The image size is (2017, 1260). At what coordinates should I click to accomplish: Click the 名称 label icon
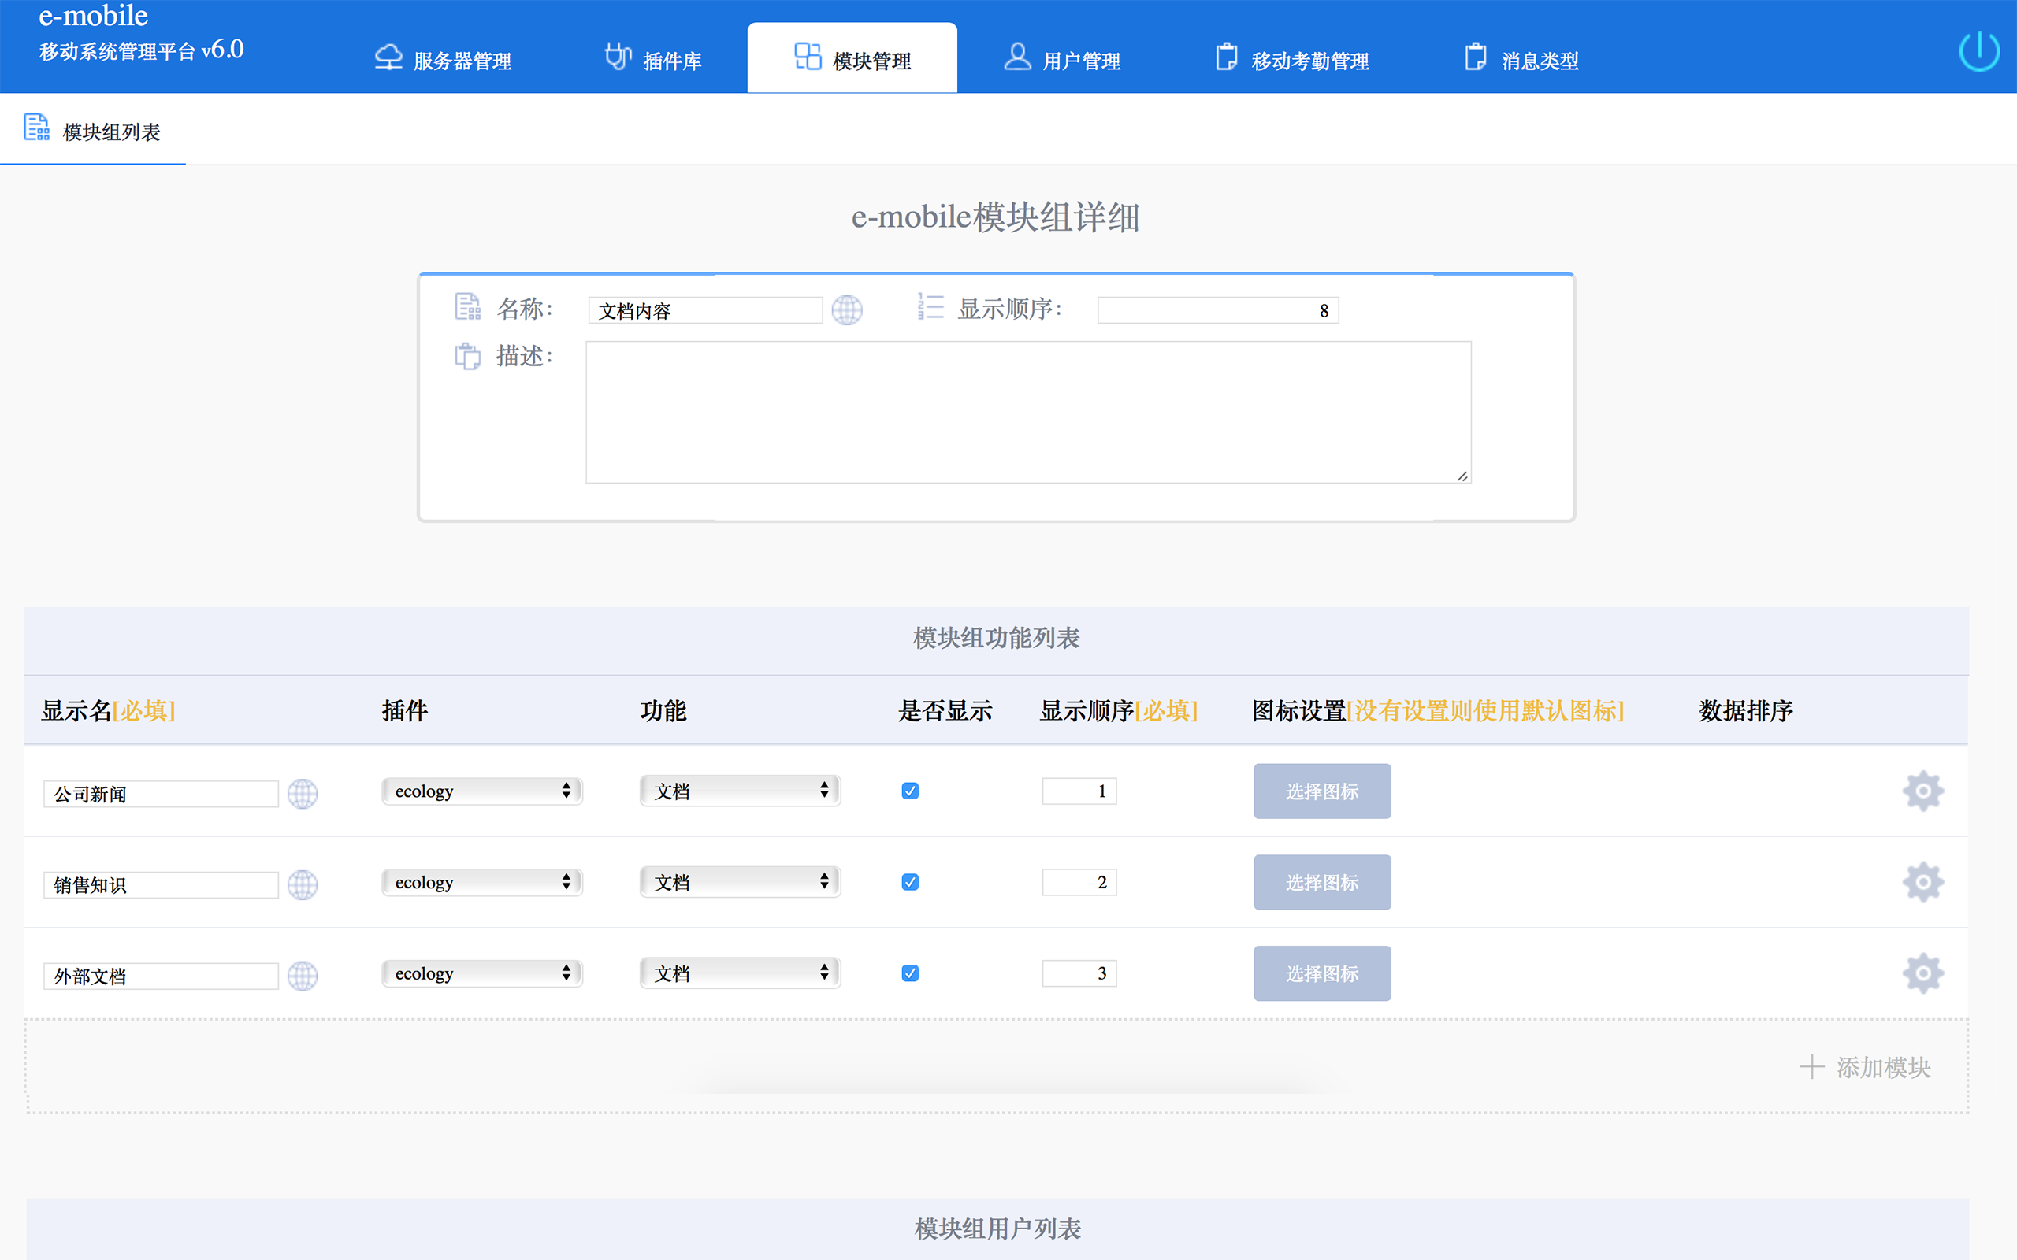(467, 306)
